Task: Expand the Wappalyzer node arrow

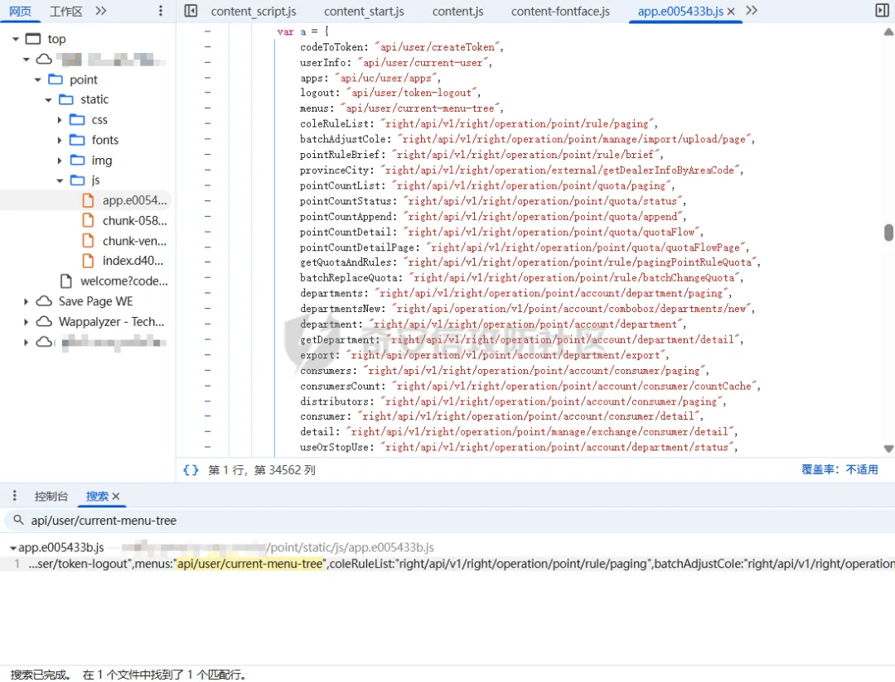Action: click(x=26, y=322)
